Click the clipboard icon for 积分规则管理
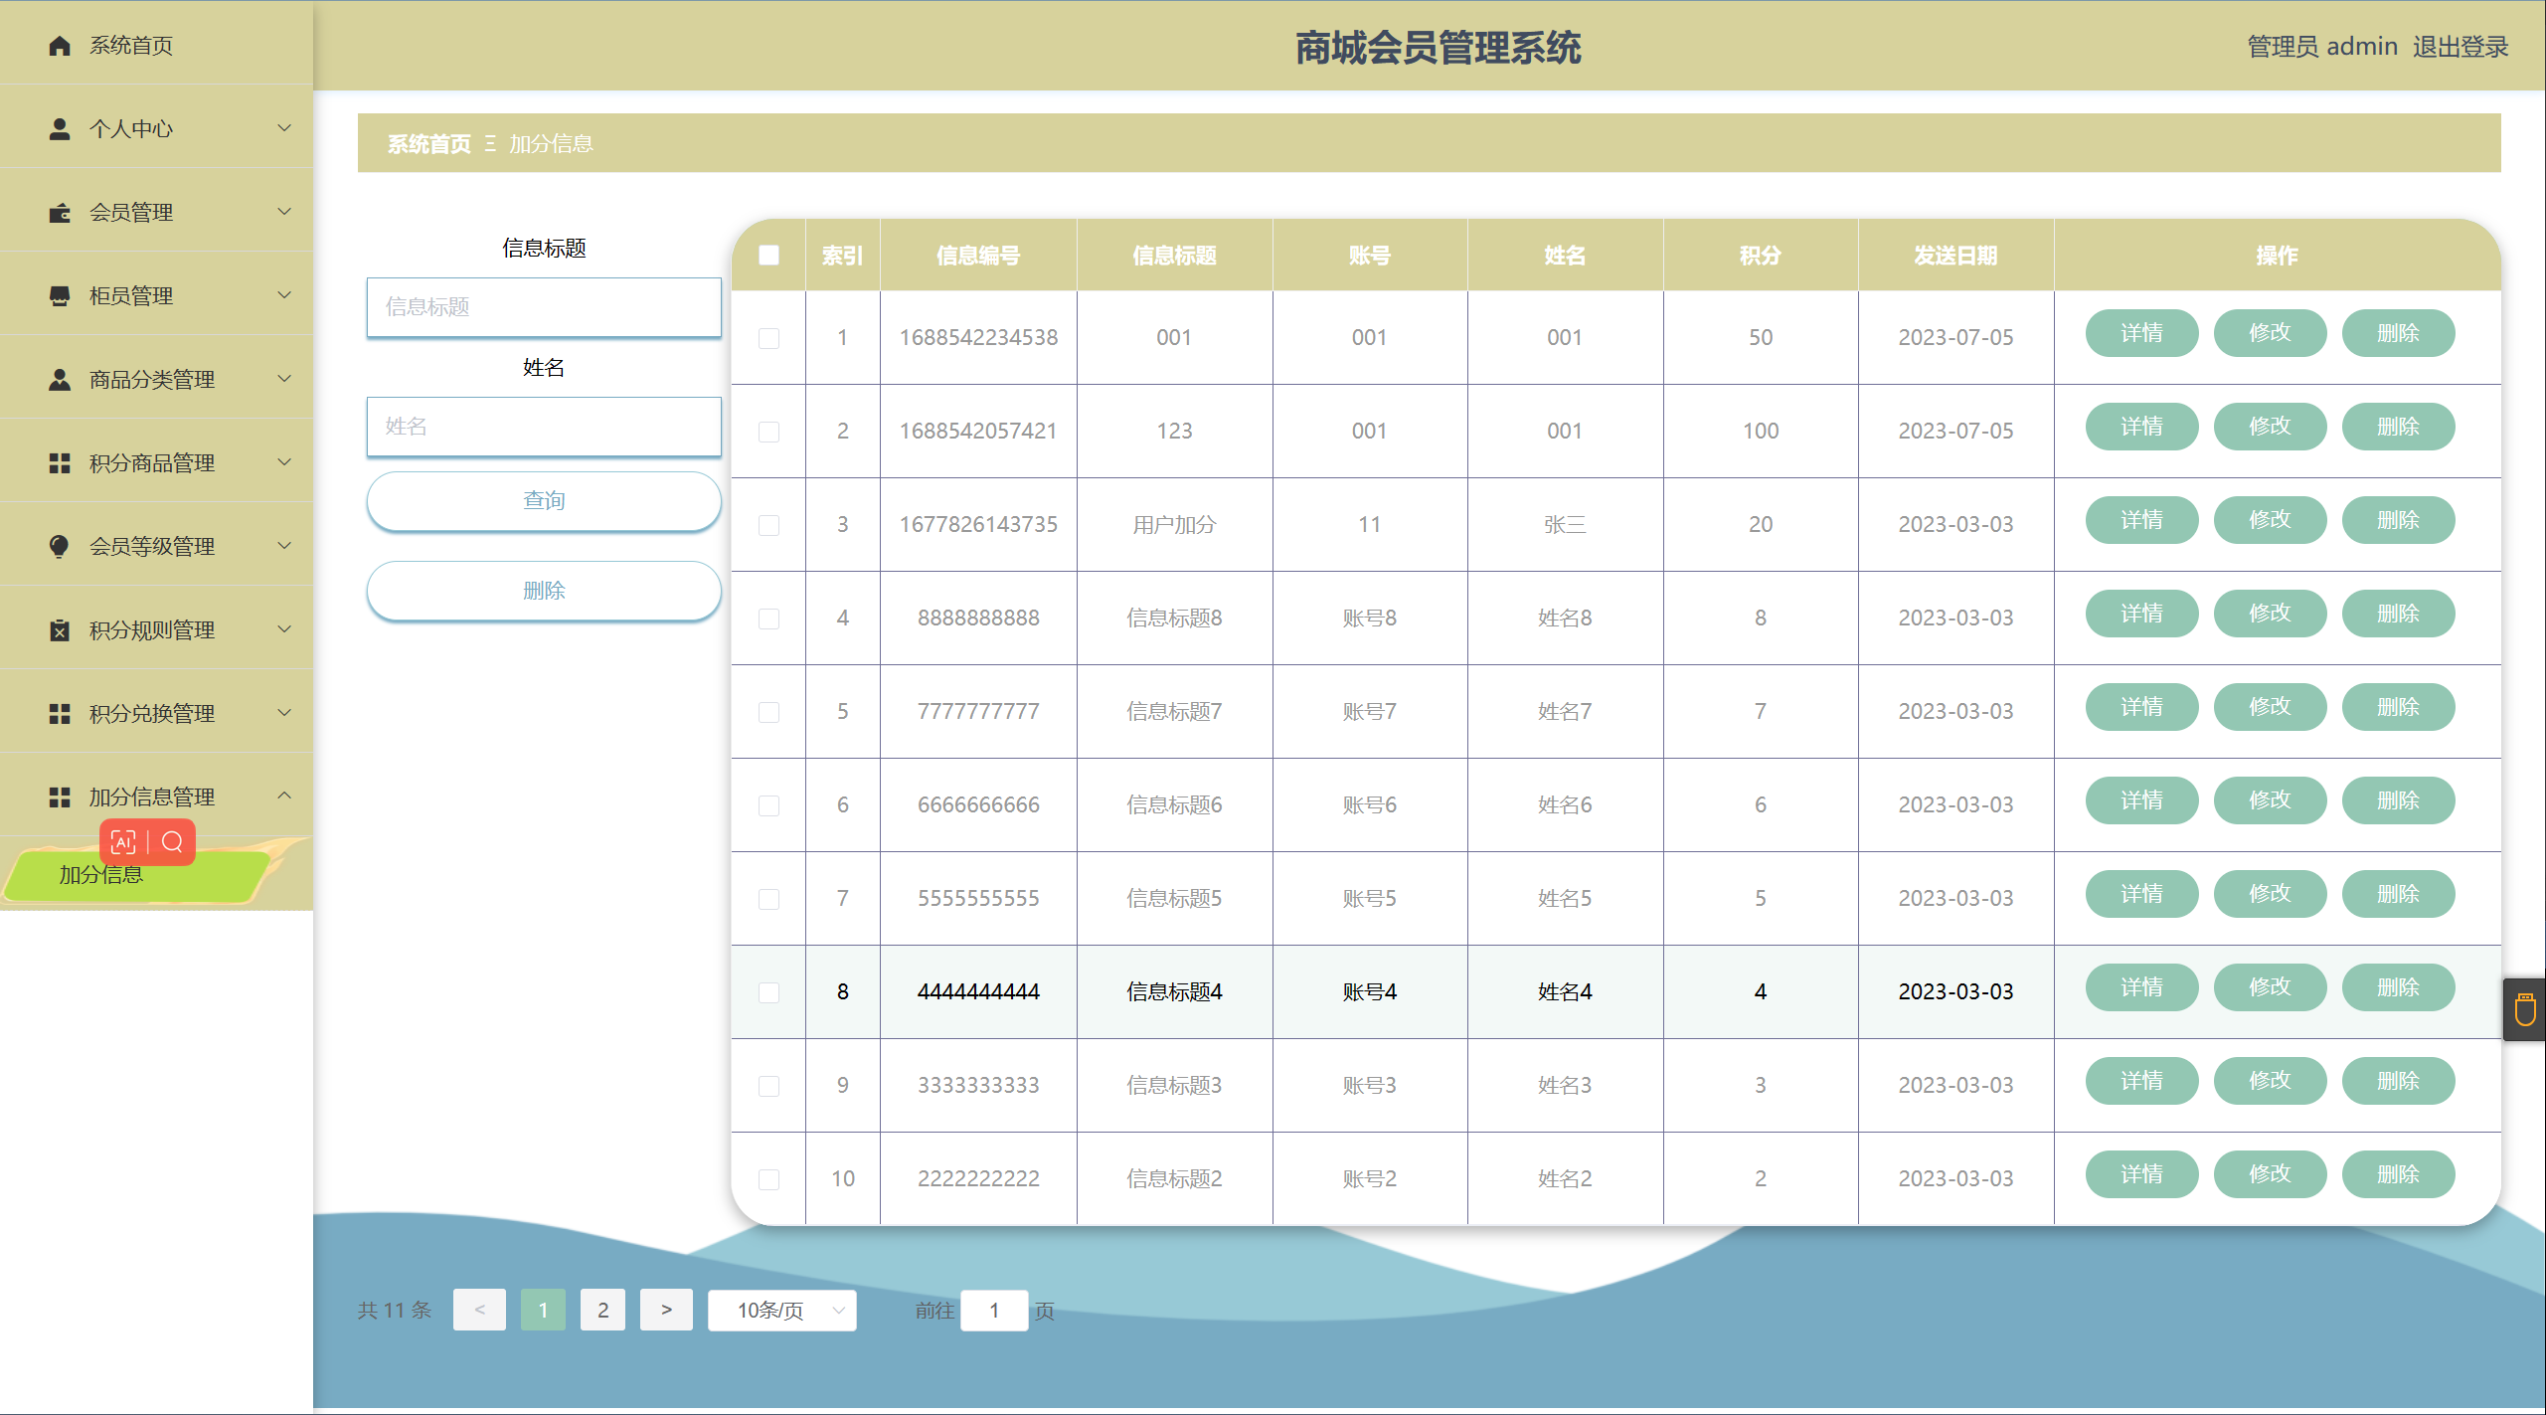 (x=60, y=630)
